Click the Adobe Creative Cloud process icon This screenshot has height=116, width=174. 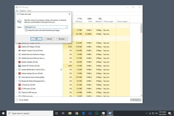coord(20,51)
